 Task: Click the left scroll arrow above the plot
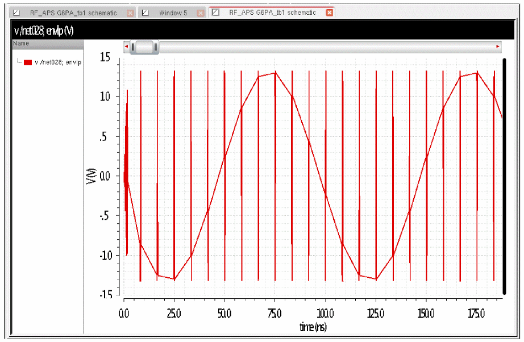pos(127,47)
